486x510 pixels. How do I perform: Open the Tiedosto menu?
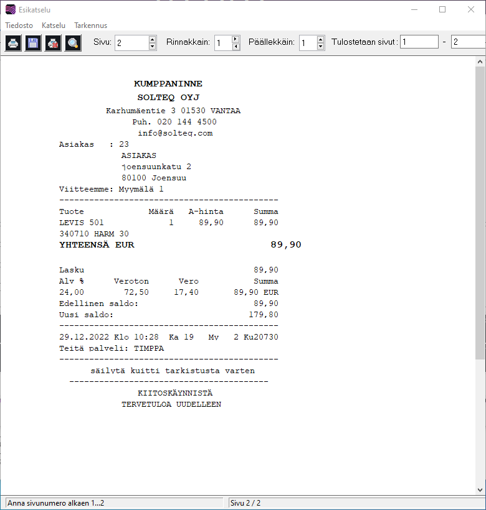click(x=19, y=25)
